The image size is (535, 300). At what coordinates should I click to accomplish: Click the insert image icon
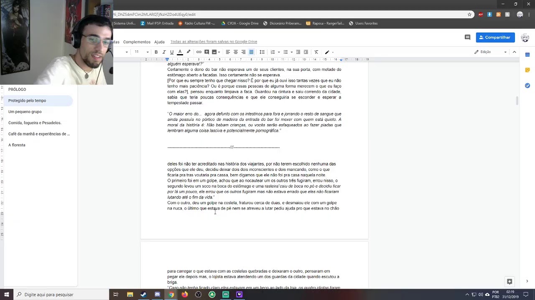pyautogui.click(x=214, y=52)
